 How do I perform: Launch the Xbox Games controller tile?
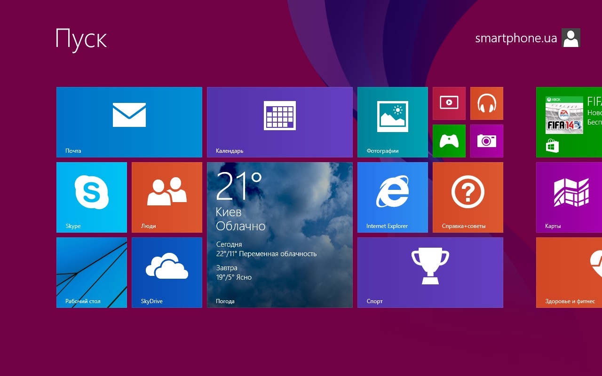click(449, 141)
